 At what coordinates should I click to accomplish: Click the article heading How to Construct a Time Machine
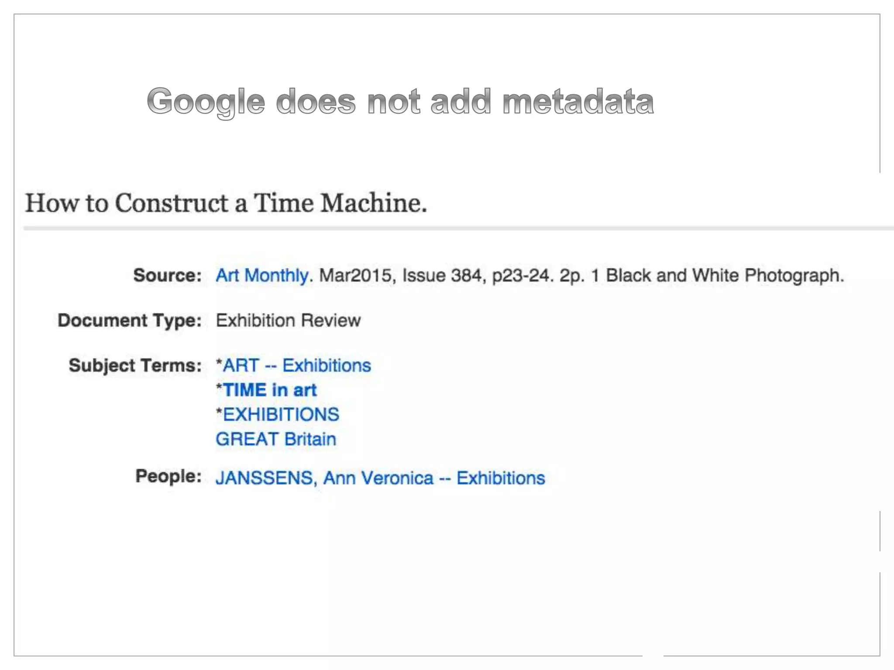click(x=226, y=203)
